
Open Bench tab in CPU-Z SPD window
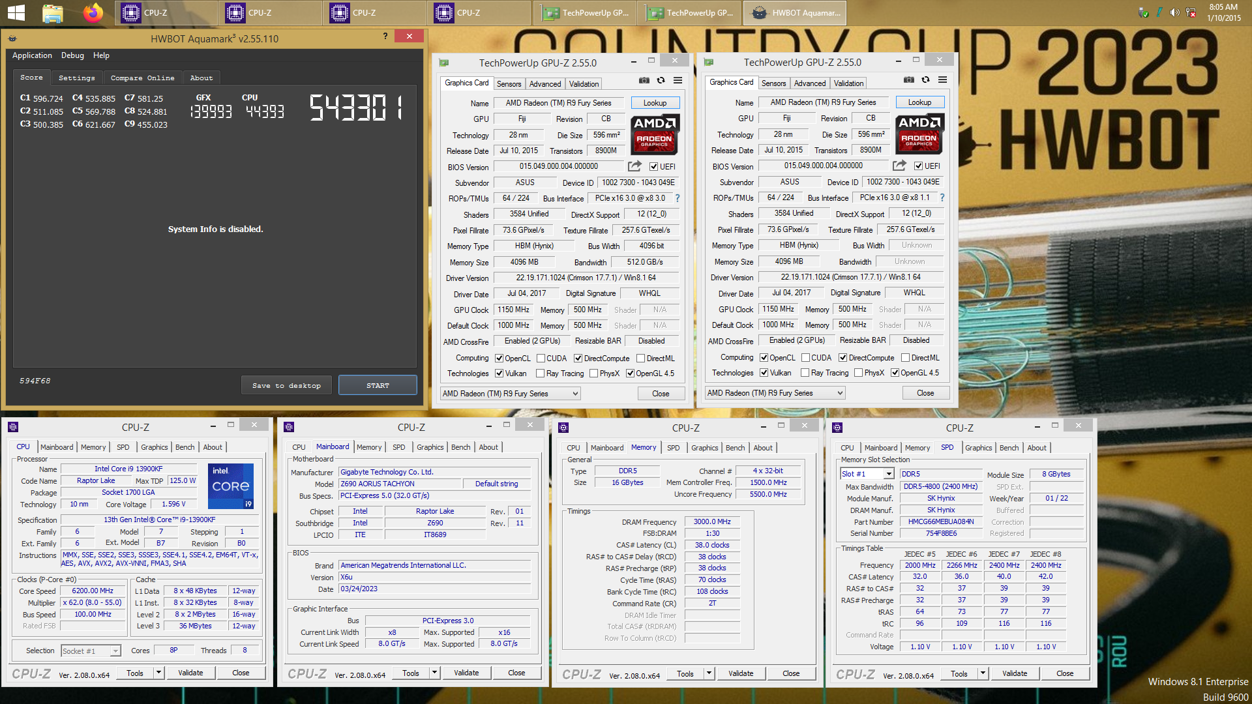(x=1009, y=448)
